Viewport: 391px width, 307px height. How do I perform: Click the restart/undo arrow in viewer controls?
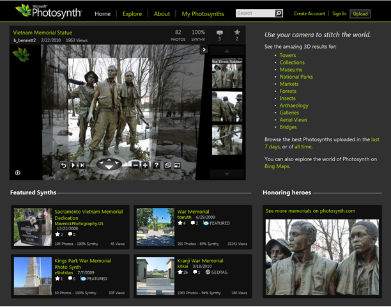coord(64,165)
